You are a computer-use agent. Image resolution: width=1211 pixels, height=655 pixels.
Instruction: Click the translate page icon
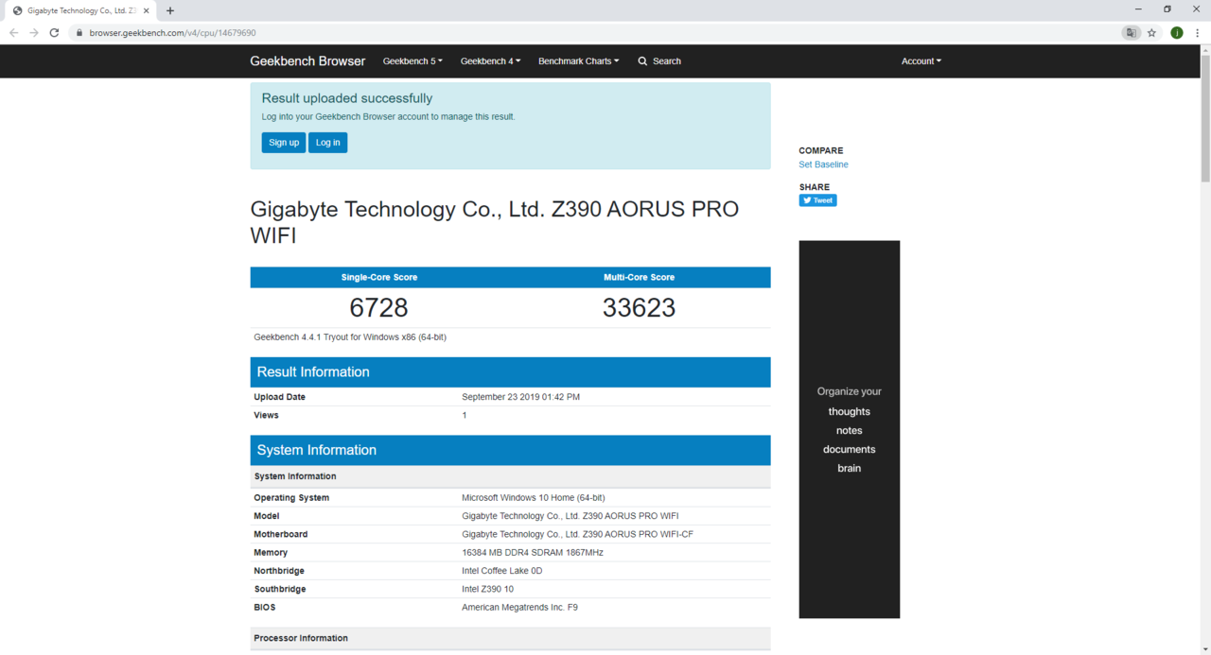coord(1131,33)
